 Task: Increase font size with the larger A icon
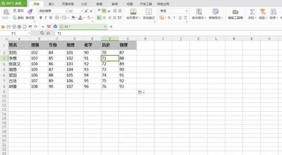pos(86,11)
